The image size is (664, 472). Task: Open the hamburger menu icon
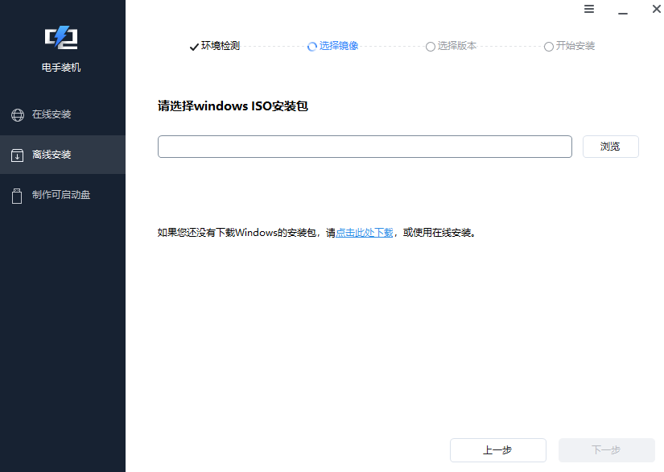click(589, 9)
